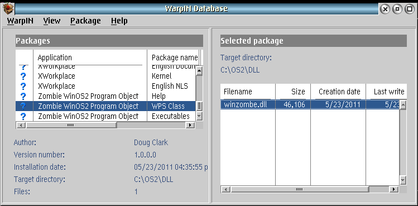Viewport: 418px width, 206px height.
Task: Click the 5/23/2011 creation date cell
Action: pos(343,104)
